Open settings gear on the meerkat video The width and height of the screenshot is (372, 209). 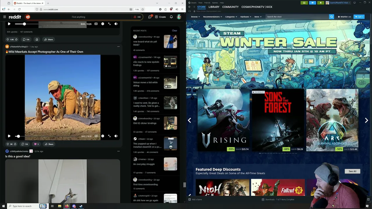103,136
